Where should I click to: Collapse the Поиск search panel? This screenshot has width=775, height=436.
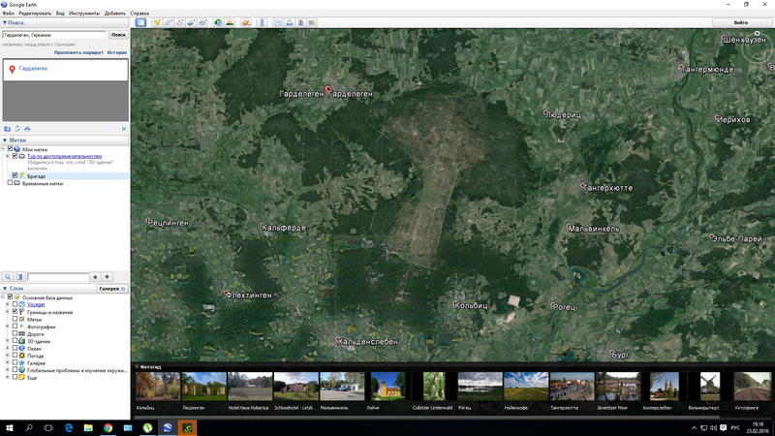pyautogui.click(x=5, y=21)
